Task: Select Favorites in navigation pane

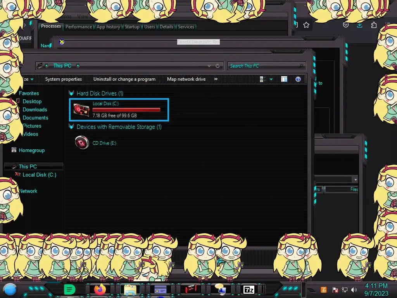Action: (29, 93)
